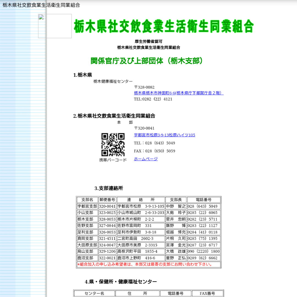Click 烏山支部 phone number 090（2220）1800

(204, 251)
